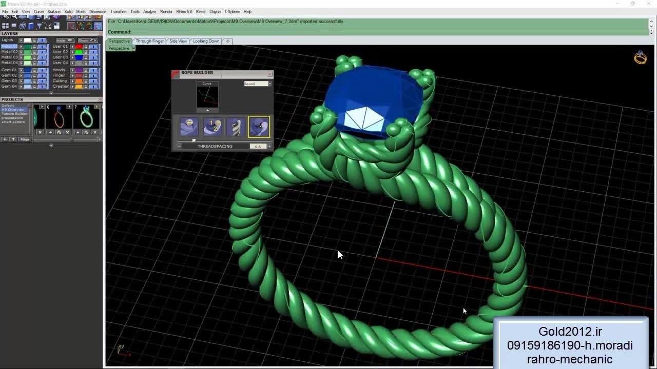Click the add project plus icon
Image resolution: width=657 pixels, height=369 pixels.
(x=5, y=139)
